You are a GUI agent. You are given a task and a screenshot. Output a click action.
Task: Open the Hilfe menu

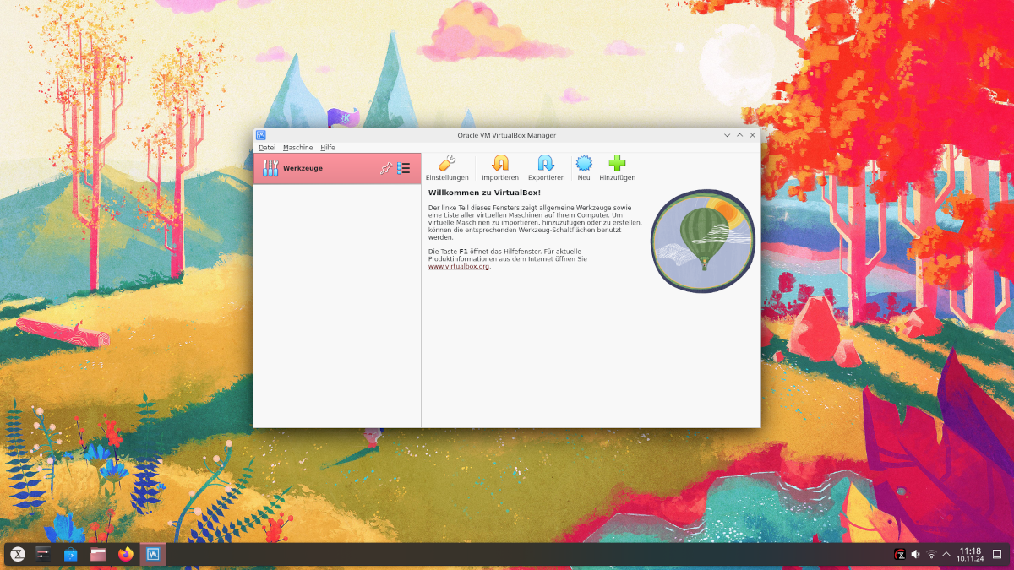click(328, 147)
